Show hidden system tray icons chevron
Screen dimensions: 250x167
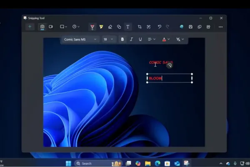pos(221,164)
